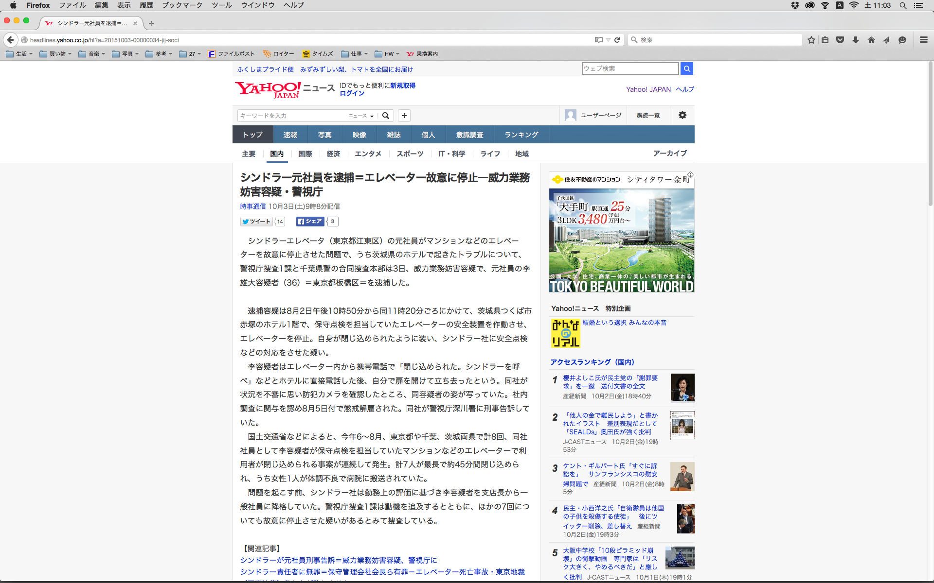Toggle reader view icon in address bar
The width and height of the screenshot is (934, 583).
pos(598,40)
